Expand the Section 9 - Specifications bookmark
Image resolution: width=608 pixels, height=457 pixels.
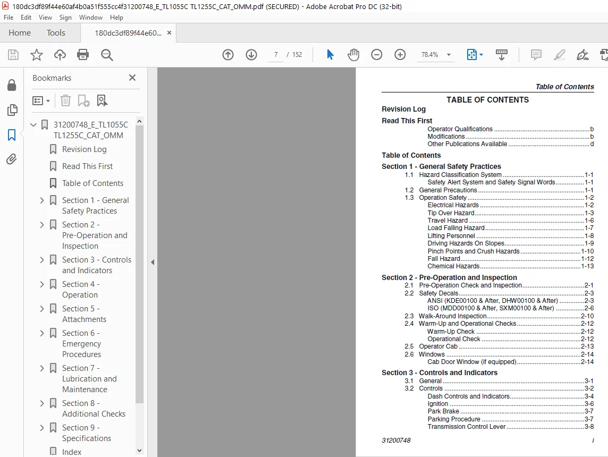point(42,428)
